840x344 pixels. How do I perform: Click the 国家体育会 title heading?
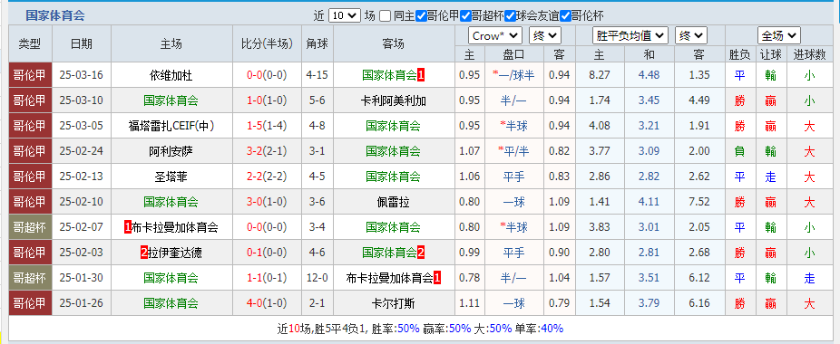tap(55, 16)
